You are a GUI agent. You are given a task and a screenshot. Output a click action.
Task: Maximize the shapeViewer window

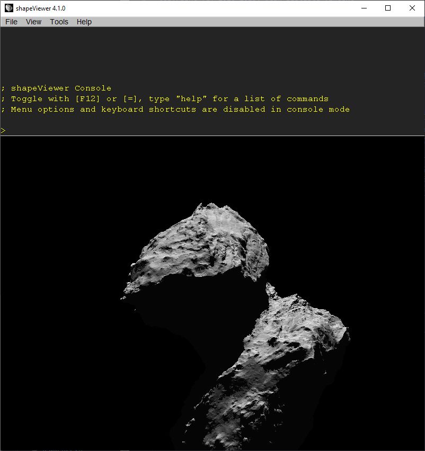[388, 8]
